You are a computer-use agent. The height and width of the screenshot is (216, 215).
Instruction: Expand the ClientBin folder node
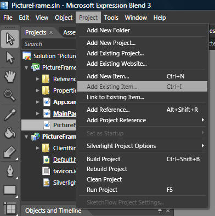[x=38, y=148]
